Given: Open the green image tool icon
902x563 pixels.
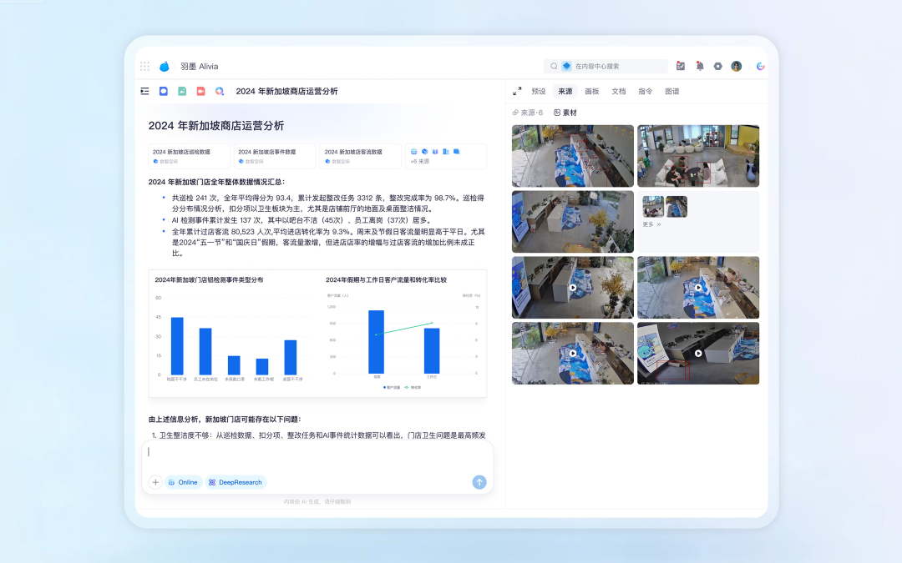Looking at the screenshot, I should click(182, 92).
